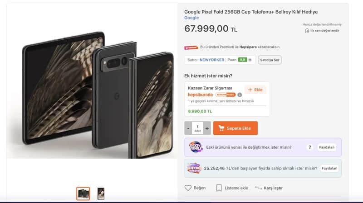The height and width of the screenshot is (203, 363).
Task: Click the Satıcıya Sor button
Action: click(x=270, y=60)
